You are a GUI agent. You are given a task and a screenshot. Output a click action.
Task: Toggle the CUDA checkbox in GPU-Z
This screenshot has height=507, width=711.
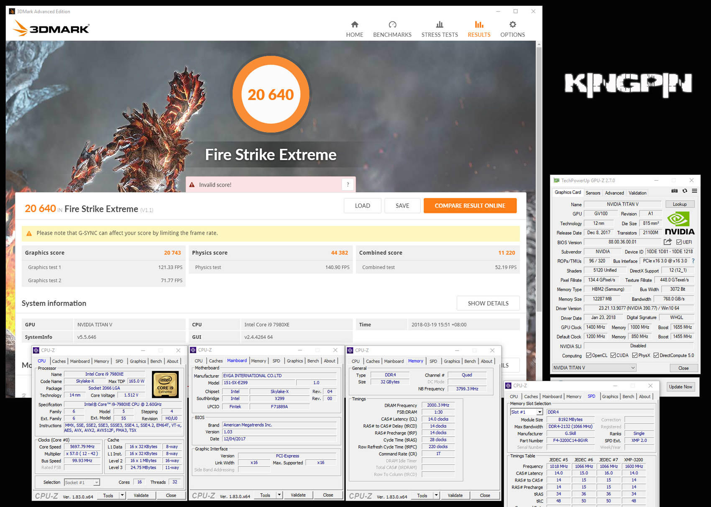click(x=613, y=355)
